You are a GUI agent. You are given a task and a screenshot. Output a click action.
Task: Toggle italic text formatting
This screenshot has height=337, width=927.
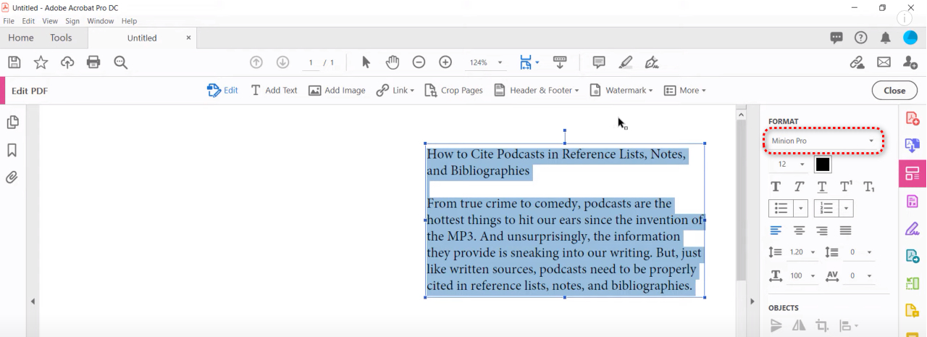point(799,187)
